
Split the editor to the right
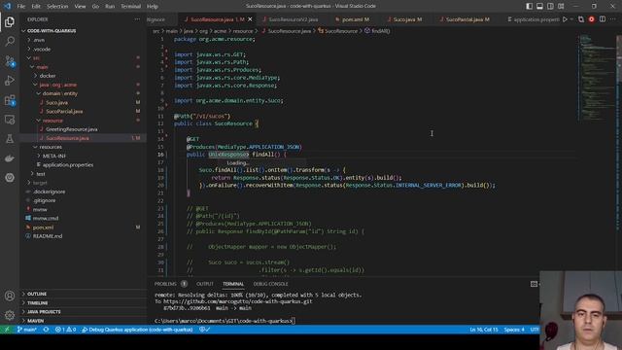[x=603, y=19]
